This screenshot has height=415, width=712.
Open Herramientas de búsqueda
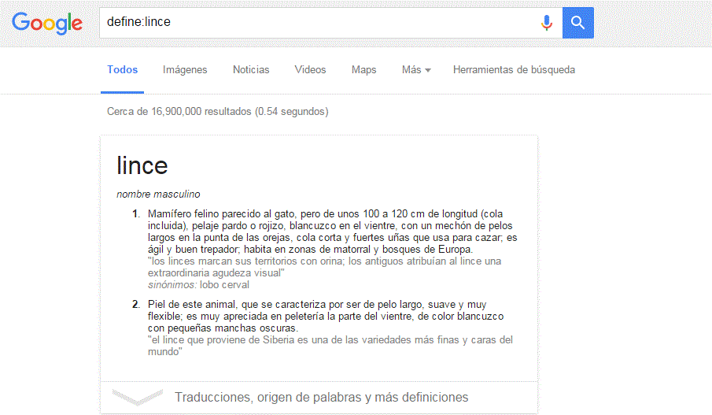(514, 69)
